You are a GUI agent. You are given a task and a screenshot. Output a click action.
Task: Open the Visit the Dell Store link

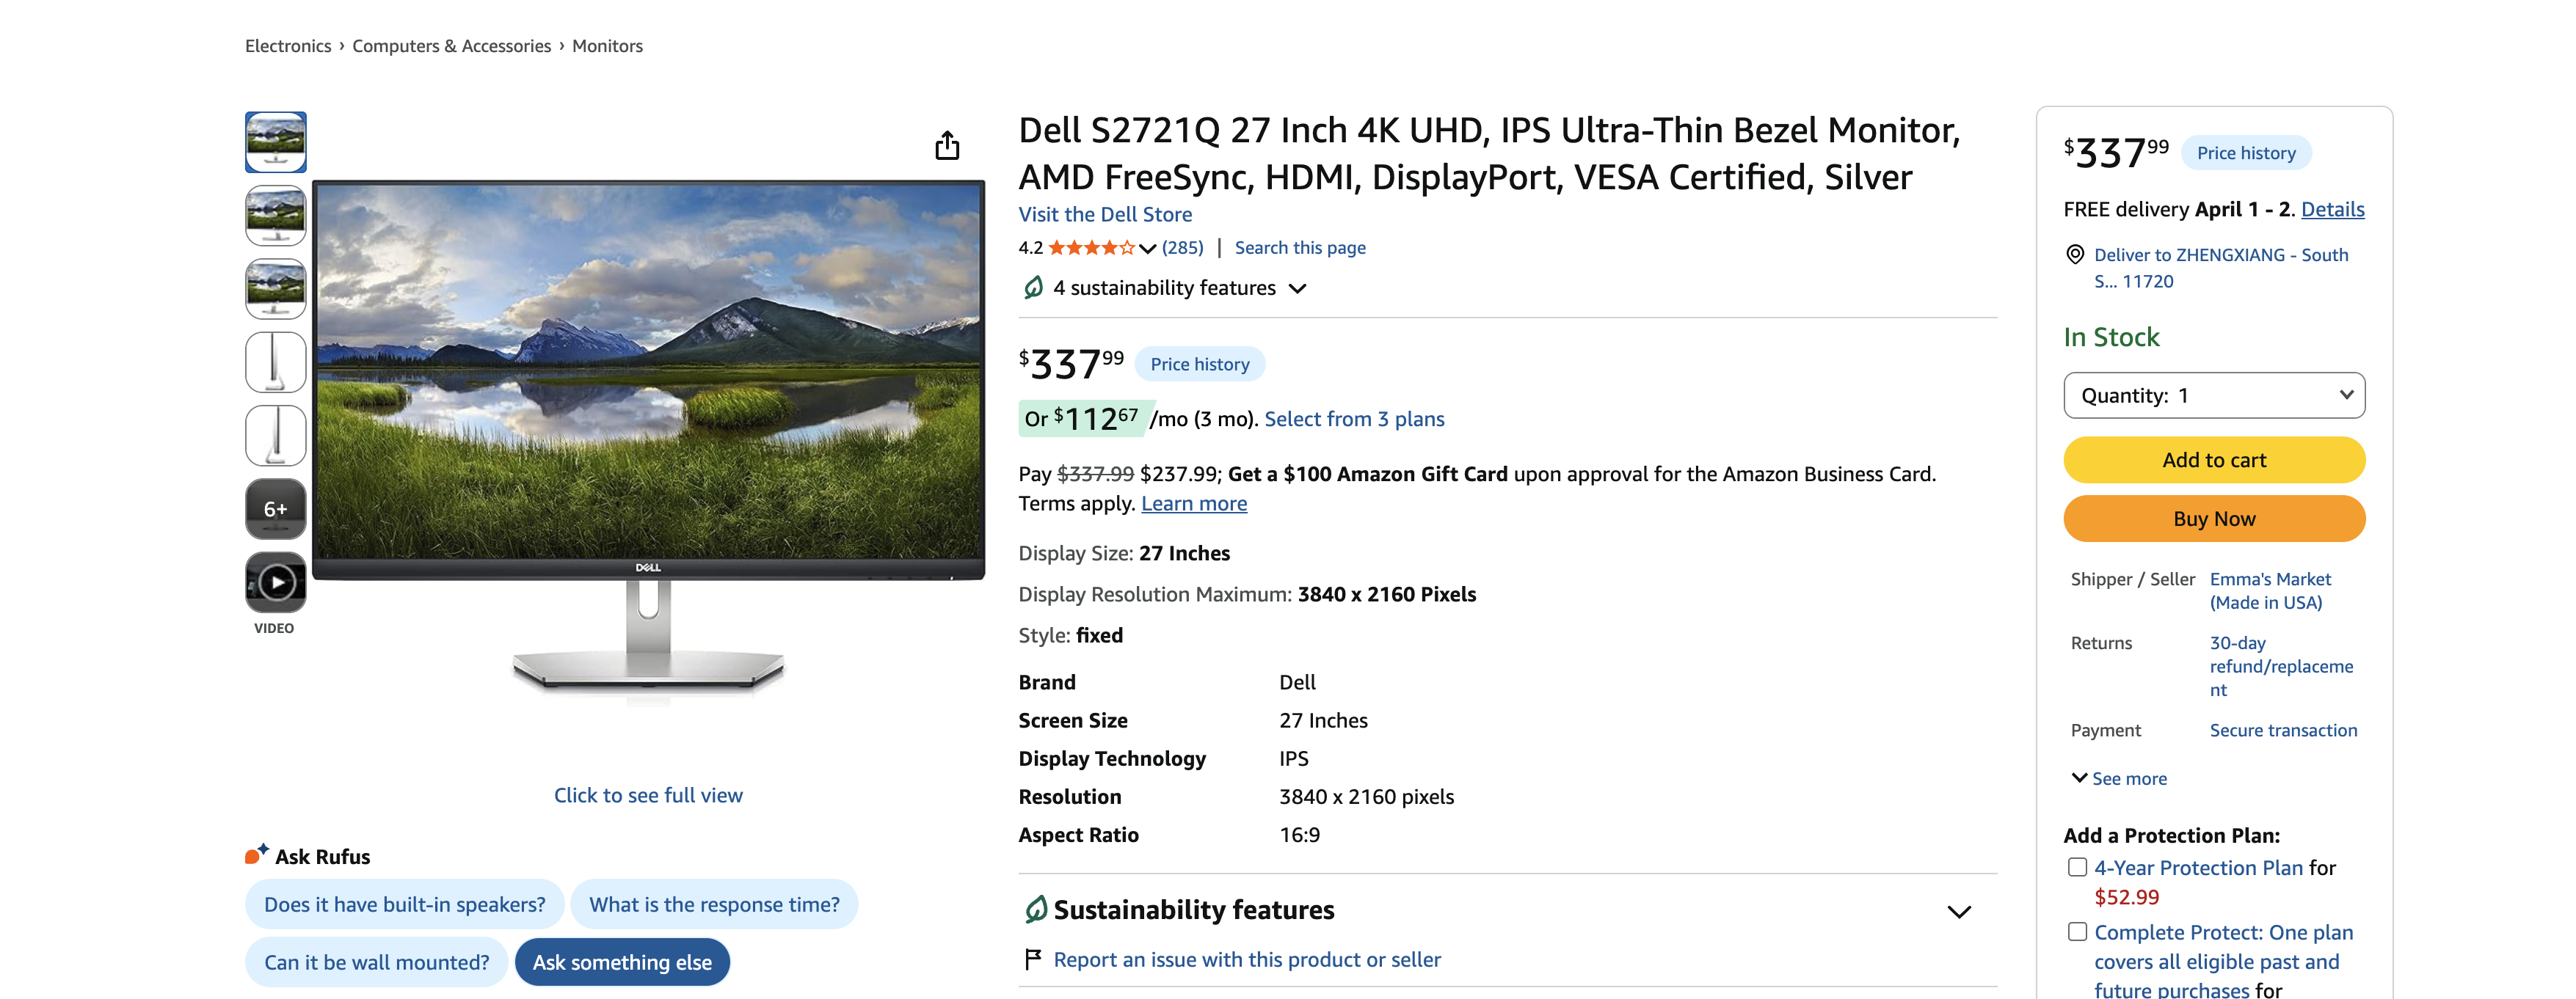(x=1105, y=213)
